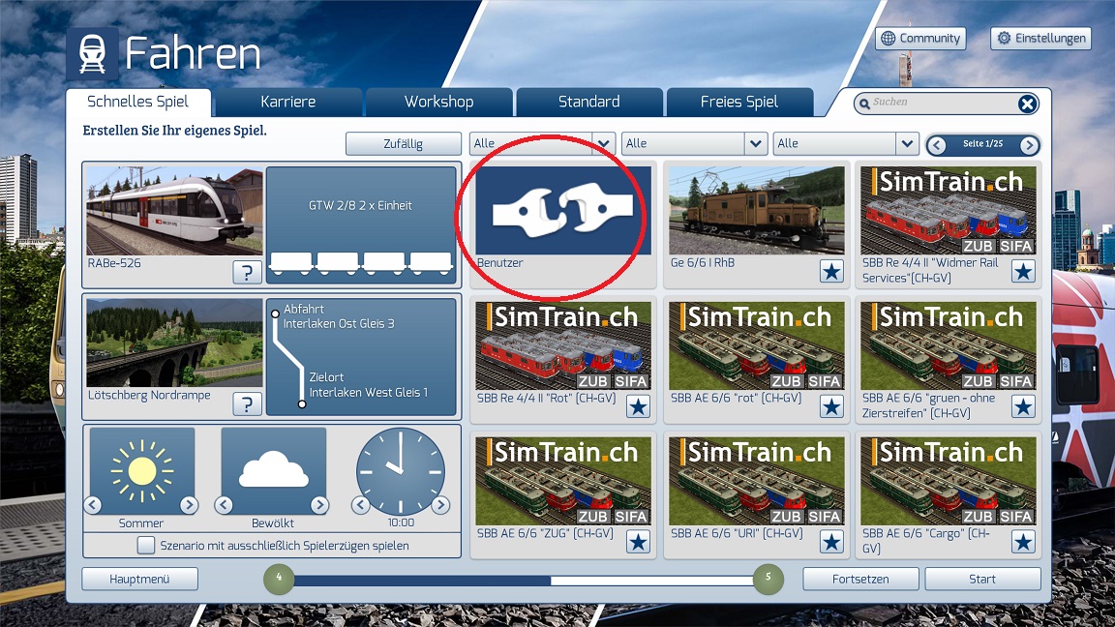Image resolution: width=1115 pixels, height=627 pixels.
Task: Switch season to next after Sommer
Action: 189,505
